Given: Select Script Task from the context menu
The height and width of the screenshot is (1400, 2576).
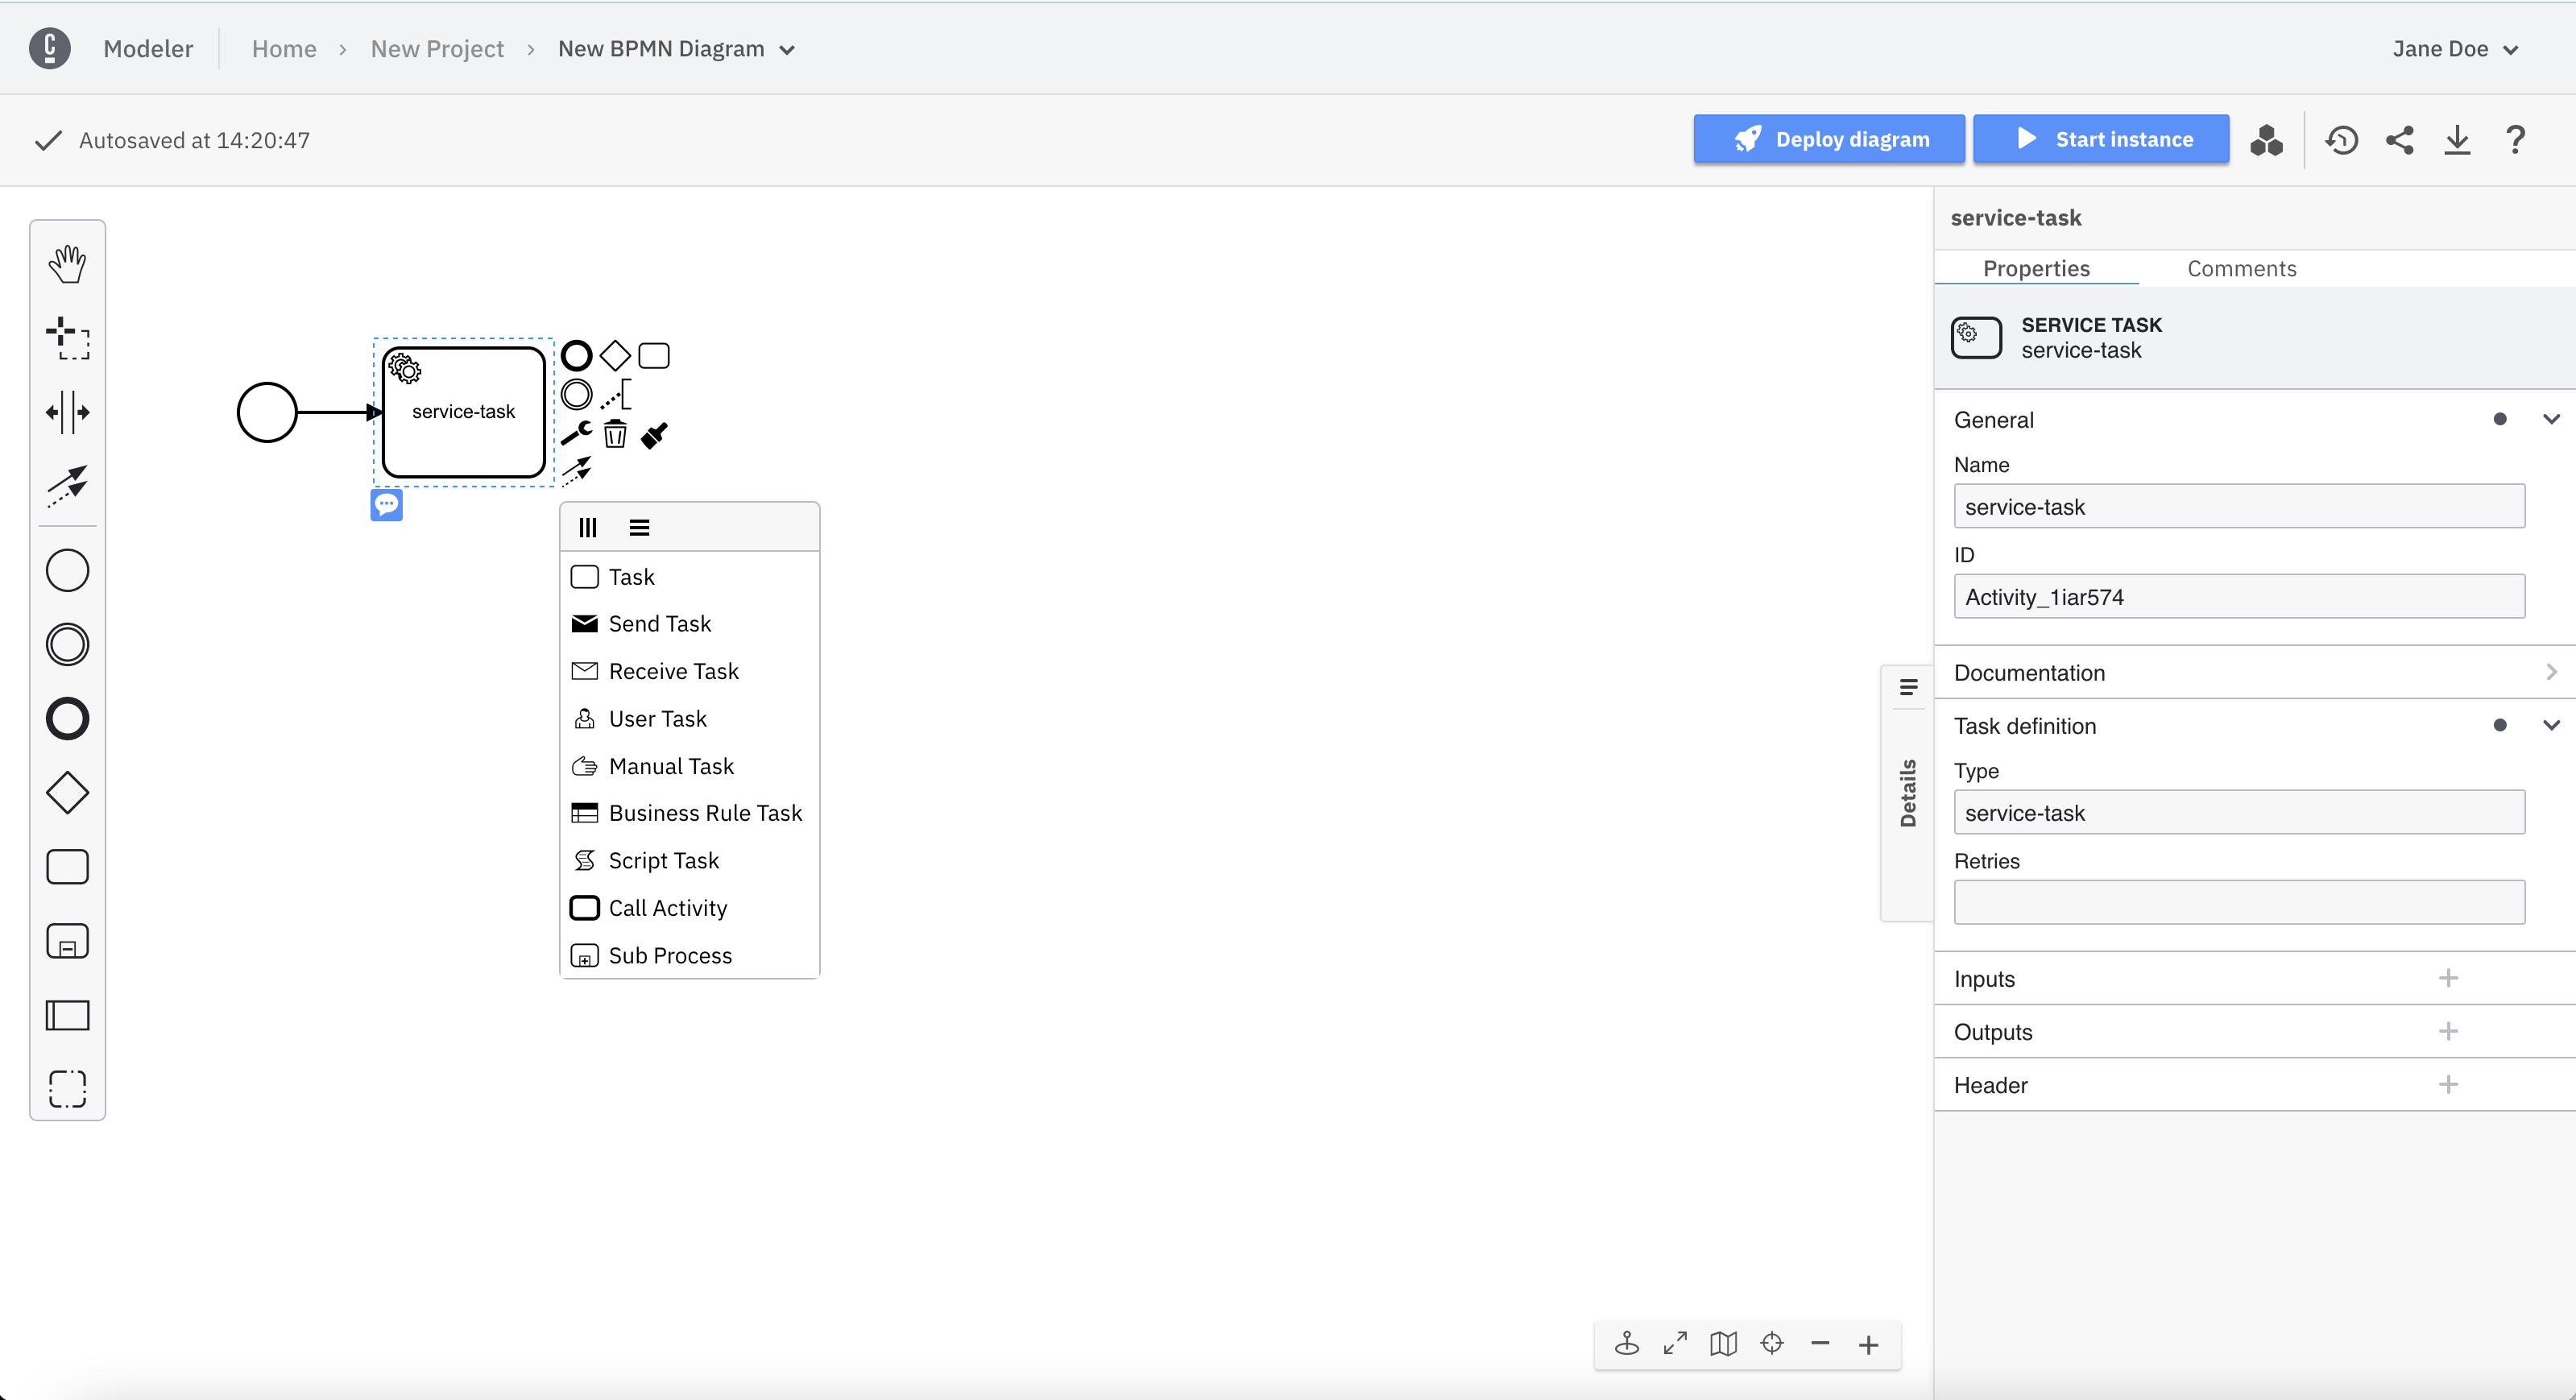Looking at the screenshot, I should 663,859.
